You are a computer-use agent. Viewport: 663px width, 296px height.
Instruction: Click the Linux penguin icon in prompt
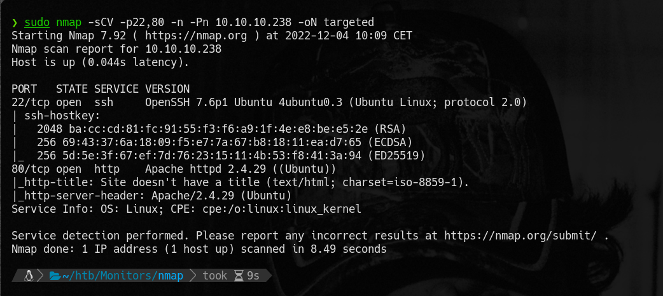click(29, 276)
